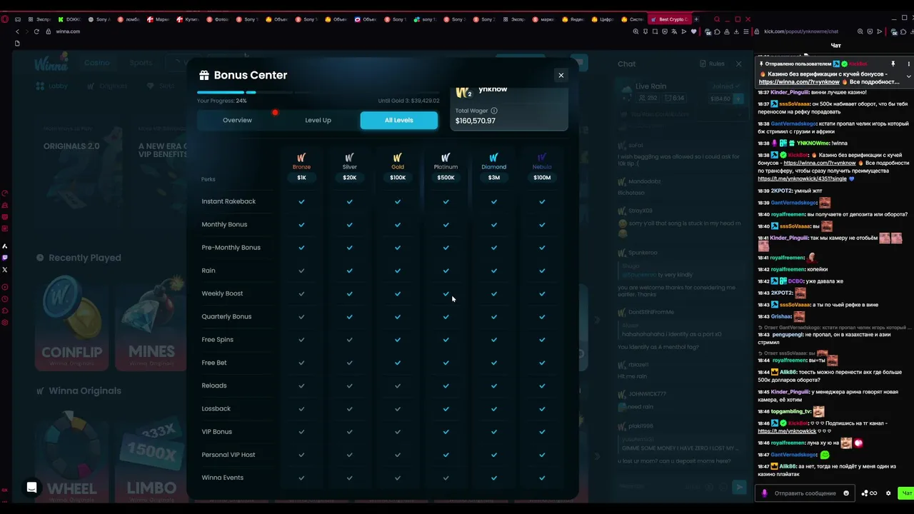
Task: Expand the pinned KickBot message
Action: click(x=908, y=76)
